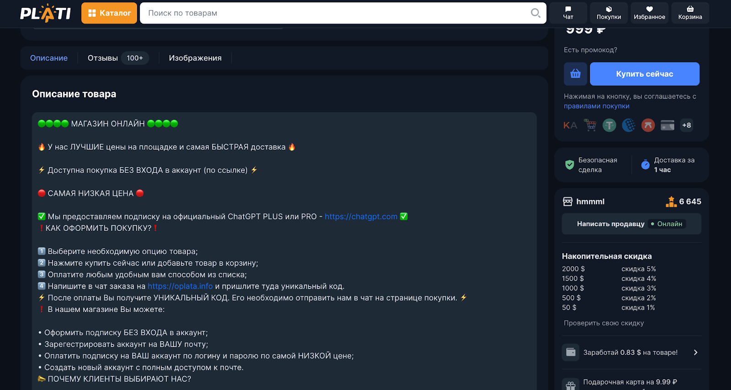Open Покупки purchases icon
The image size is (731, 390).
(609, 13)
